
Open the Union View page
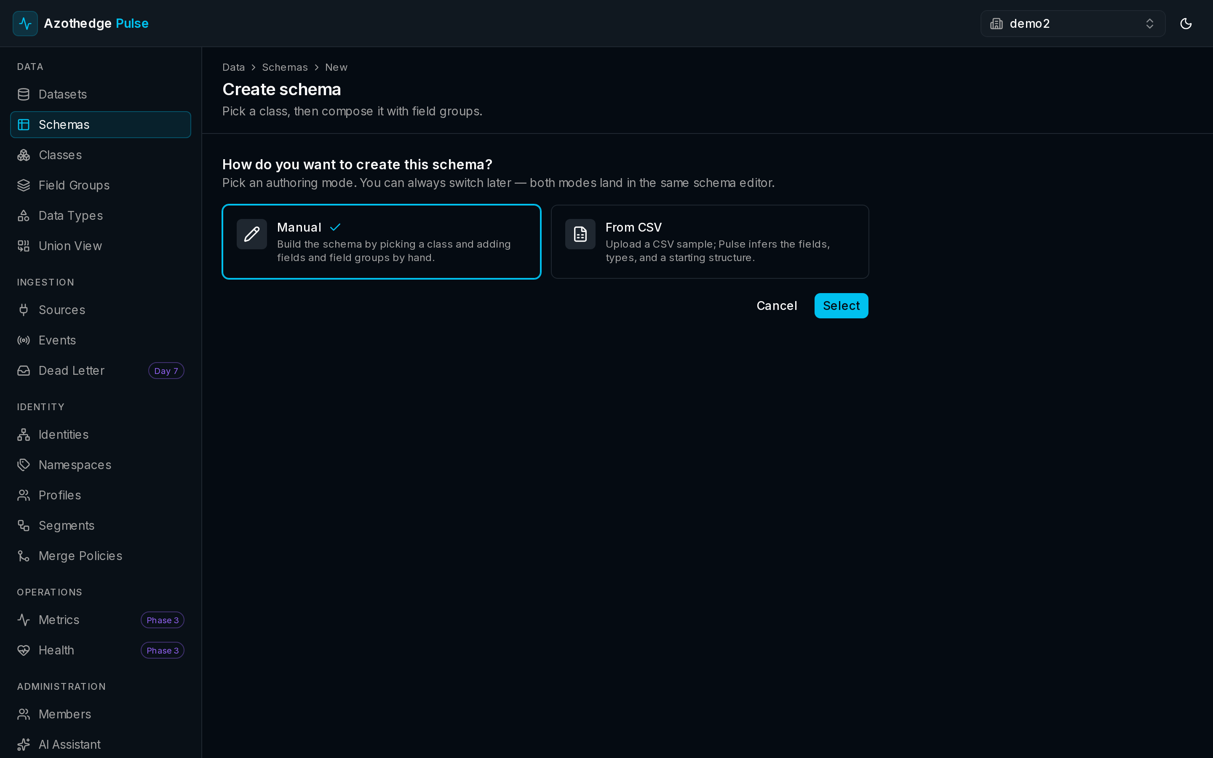pos(100,246)
